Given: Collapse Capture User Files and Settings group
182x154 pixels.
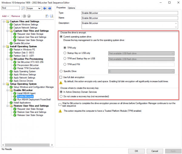Looking at the screenshot, I should 8,31.
